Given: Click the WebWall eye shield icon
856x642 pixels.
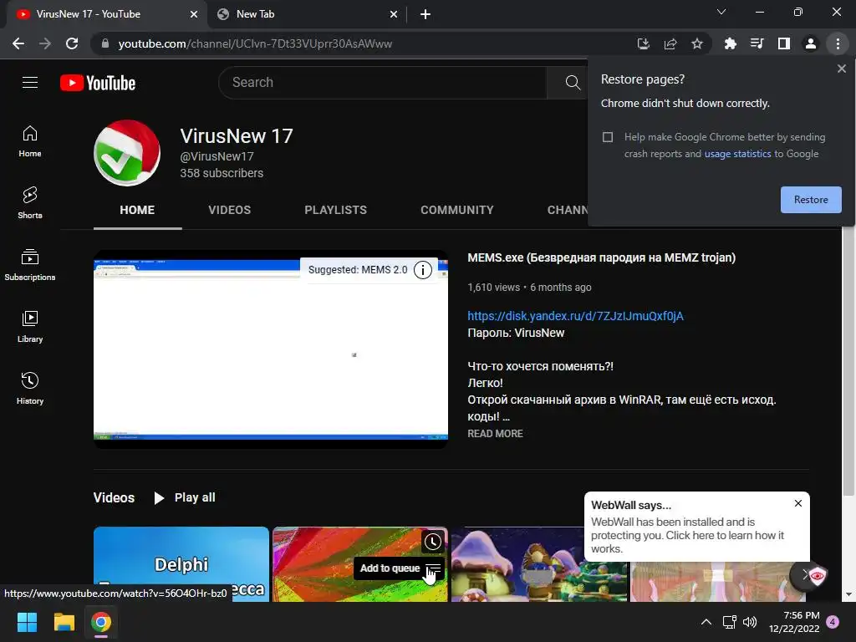Looking at the screenshot, I should pyautogui.click(x=816, y=575).
